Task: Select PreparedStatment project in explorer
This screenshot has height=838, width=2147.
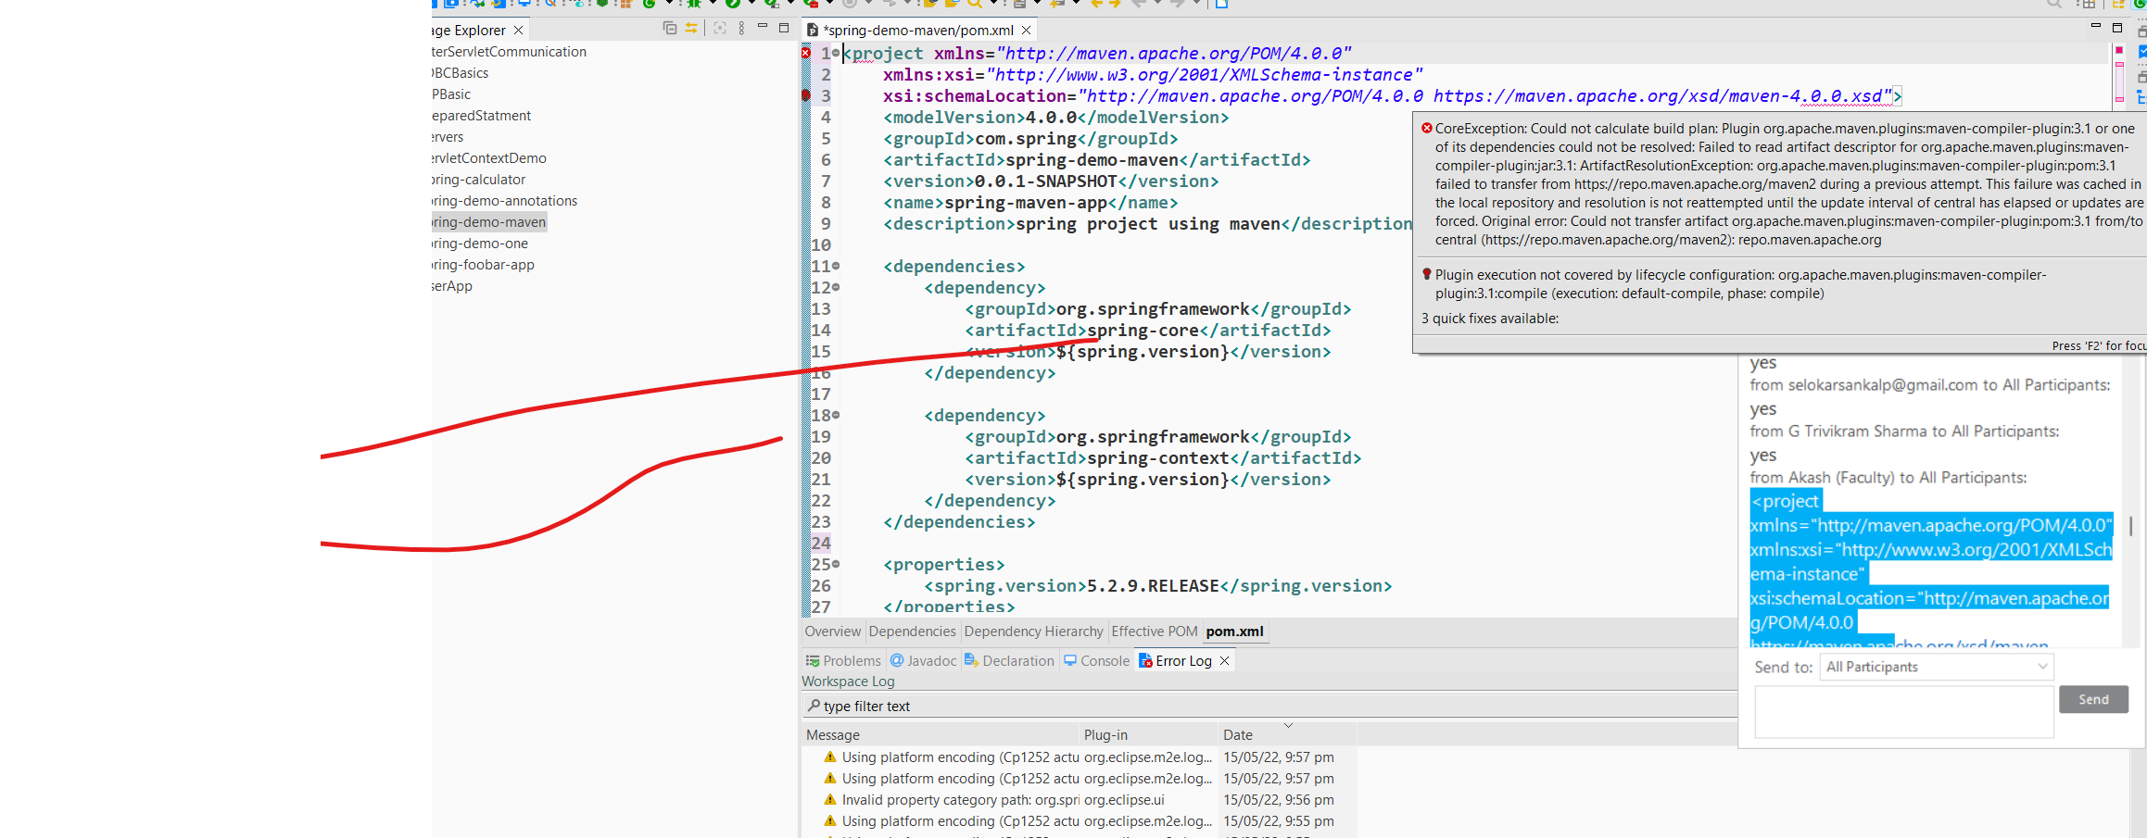Action: tap(481, 116)
